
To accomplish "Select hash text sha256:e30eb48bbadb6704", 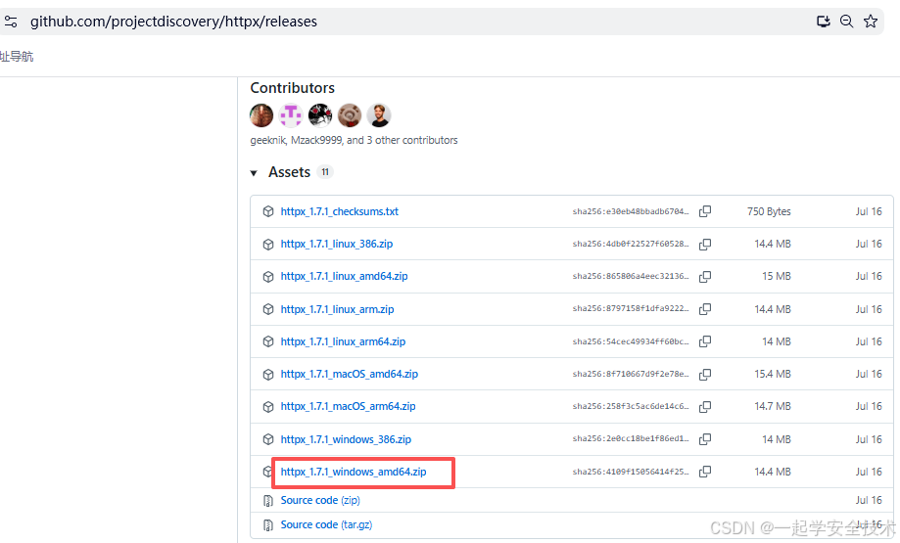I will [631, 211].
